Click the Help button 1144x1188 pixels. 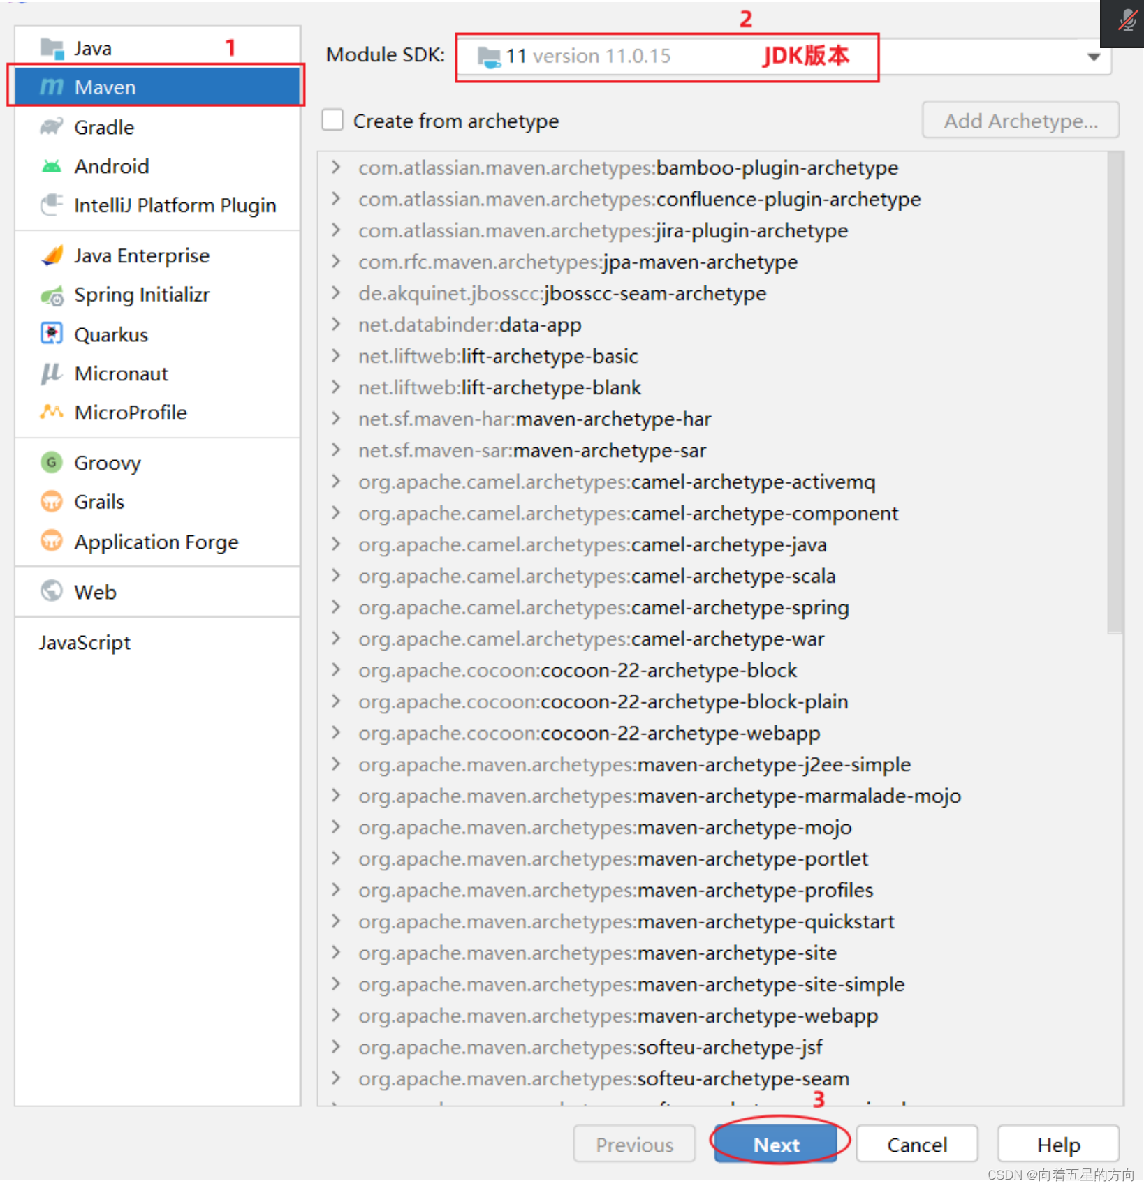click(1058, 1145)
